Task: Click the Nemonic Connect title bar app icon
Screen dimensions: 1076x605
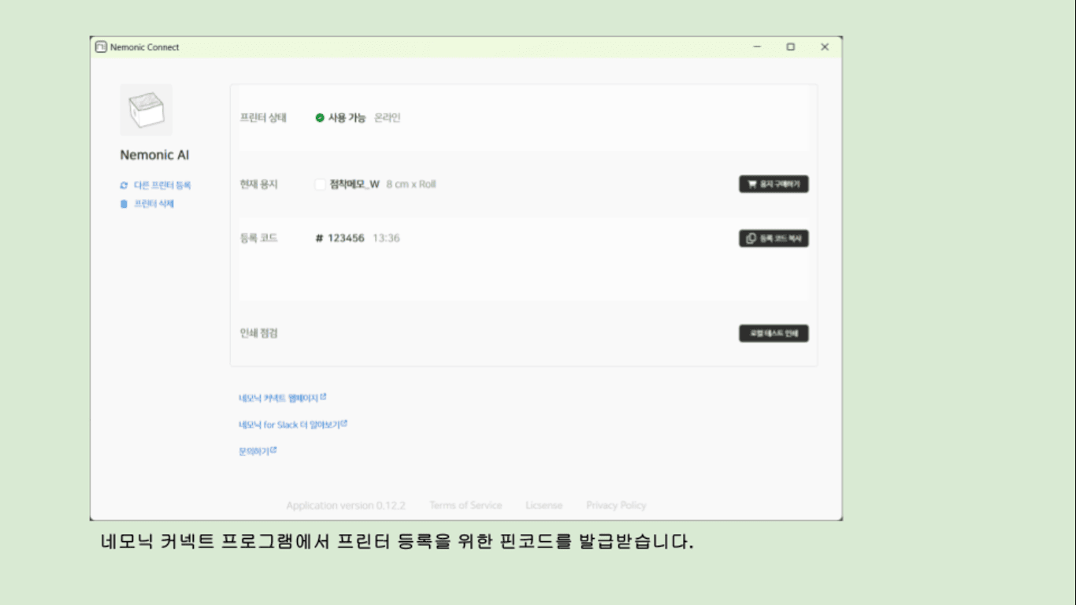Action: (x=101, y=47)
